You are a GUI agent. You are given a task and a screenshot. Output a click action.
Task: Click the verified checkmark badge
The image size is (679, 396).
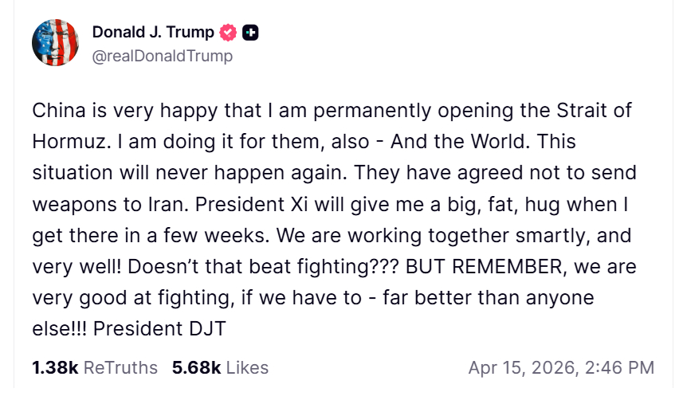coord(228,33)
